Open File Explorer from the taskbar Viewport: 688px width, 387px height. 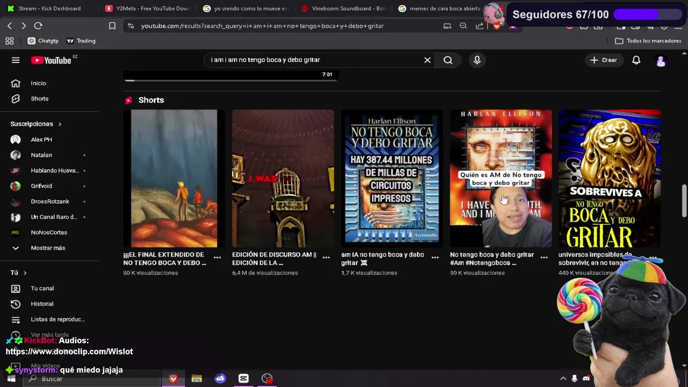coord(196,379)
